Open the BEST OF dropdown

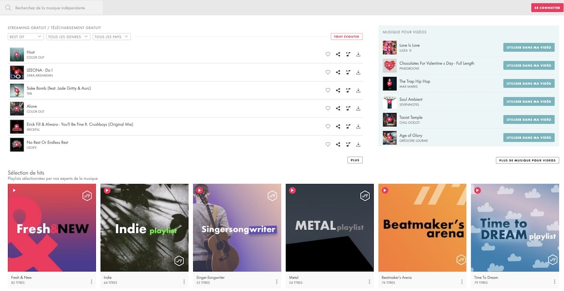26,37
